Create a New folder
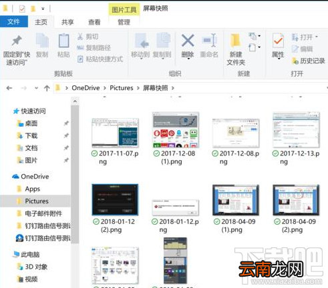328x288 pixels. click(236, 49)
